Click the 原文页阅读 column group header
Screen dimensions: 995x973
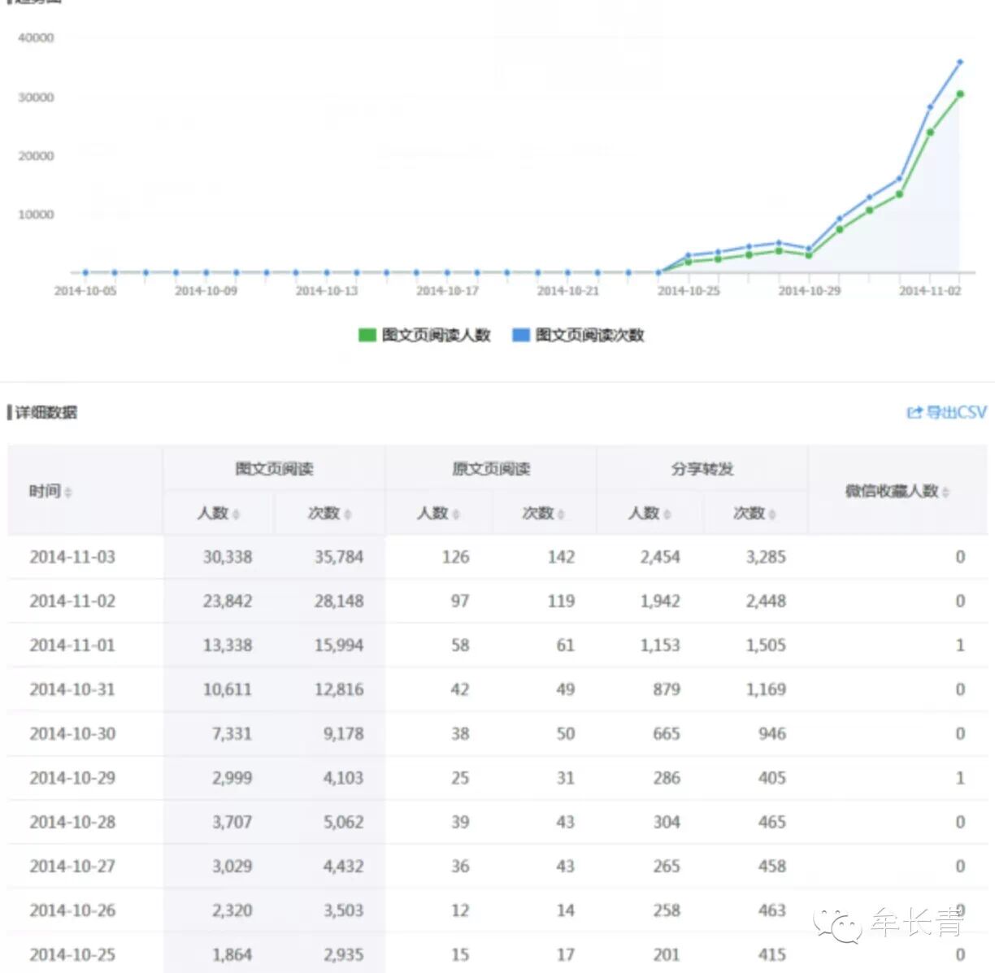[491, 469]
